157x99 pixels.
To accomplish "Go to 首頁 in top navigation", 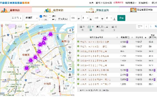I will point(91,3).
